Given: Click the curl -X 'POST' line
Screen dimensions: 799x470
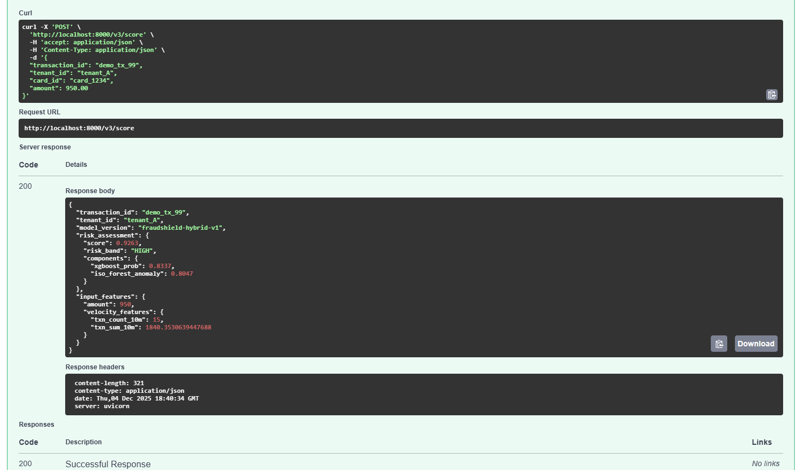Looking at the screenshot, I should 51,27.
